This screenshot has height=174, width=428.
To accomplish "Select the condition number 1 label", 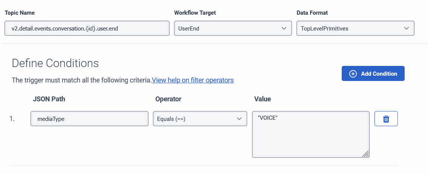I will [x=12, y=119].
